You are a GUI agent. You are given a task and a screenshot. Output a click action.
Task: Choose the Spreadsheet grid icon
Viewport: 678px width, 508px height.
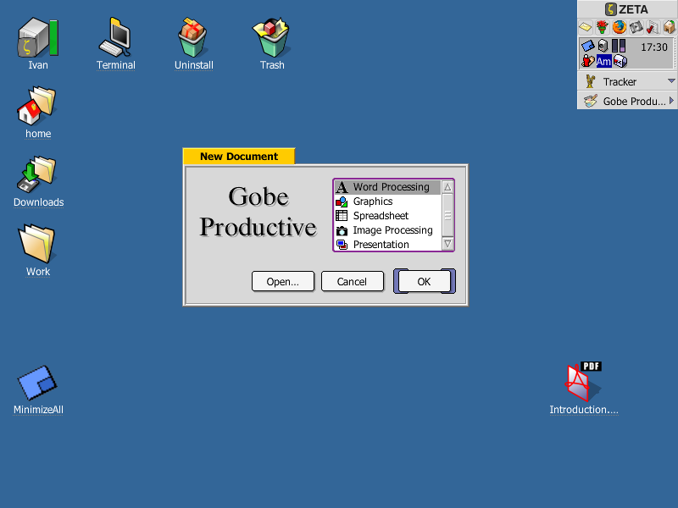point(342,216)
